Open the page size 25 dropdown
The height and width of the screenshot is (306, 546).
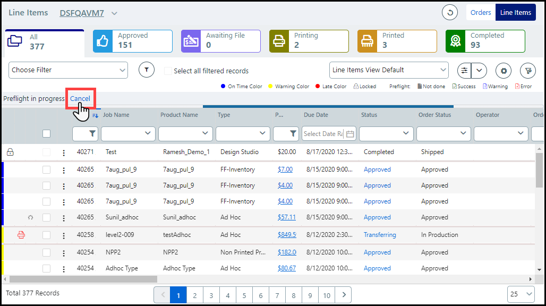[521, 294]
